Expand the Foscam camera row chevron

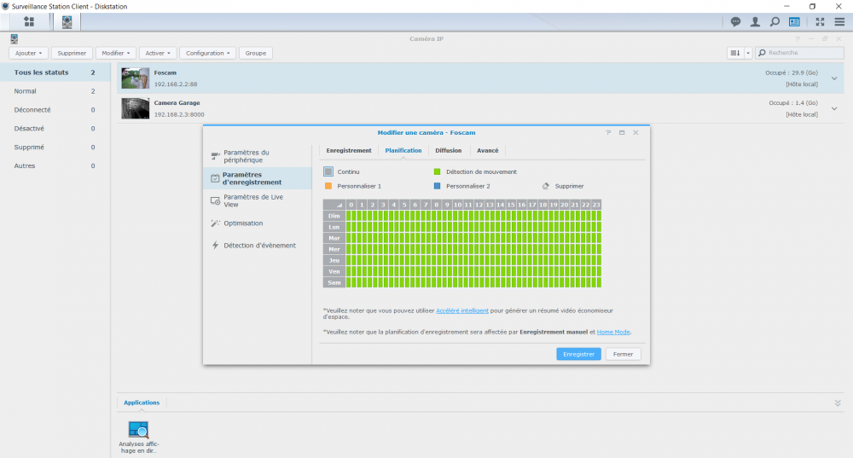coord(834,78)
